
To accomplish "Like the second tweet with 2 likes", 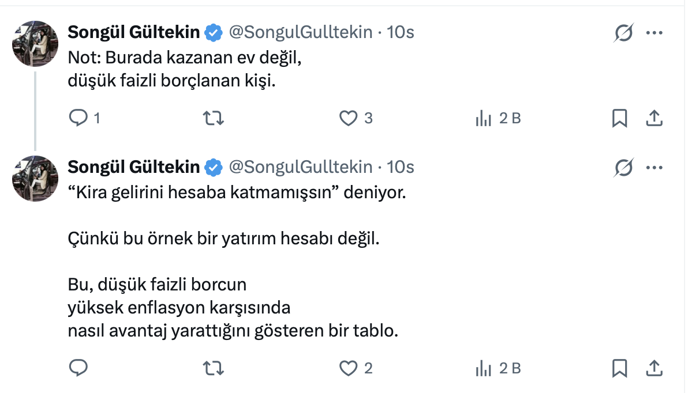I will click(348, 368).
